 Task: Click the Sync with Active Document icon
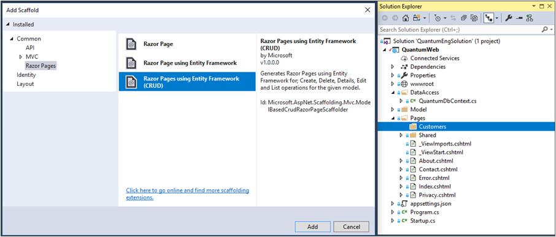click(453, 18)
